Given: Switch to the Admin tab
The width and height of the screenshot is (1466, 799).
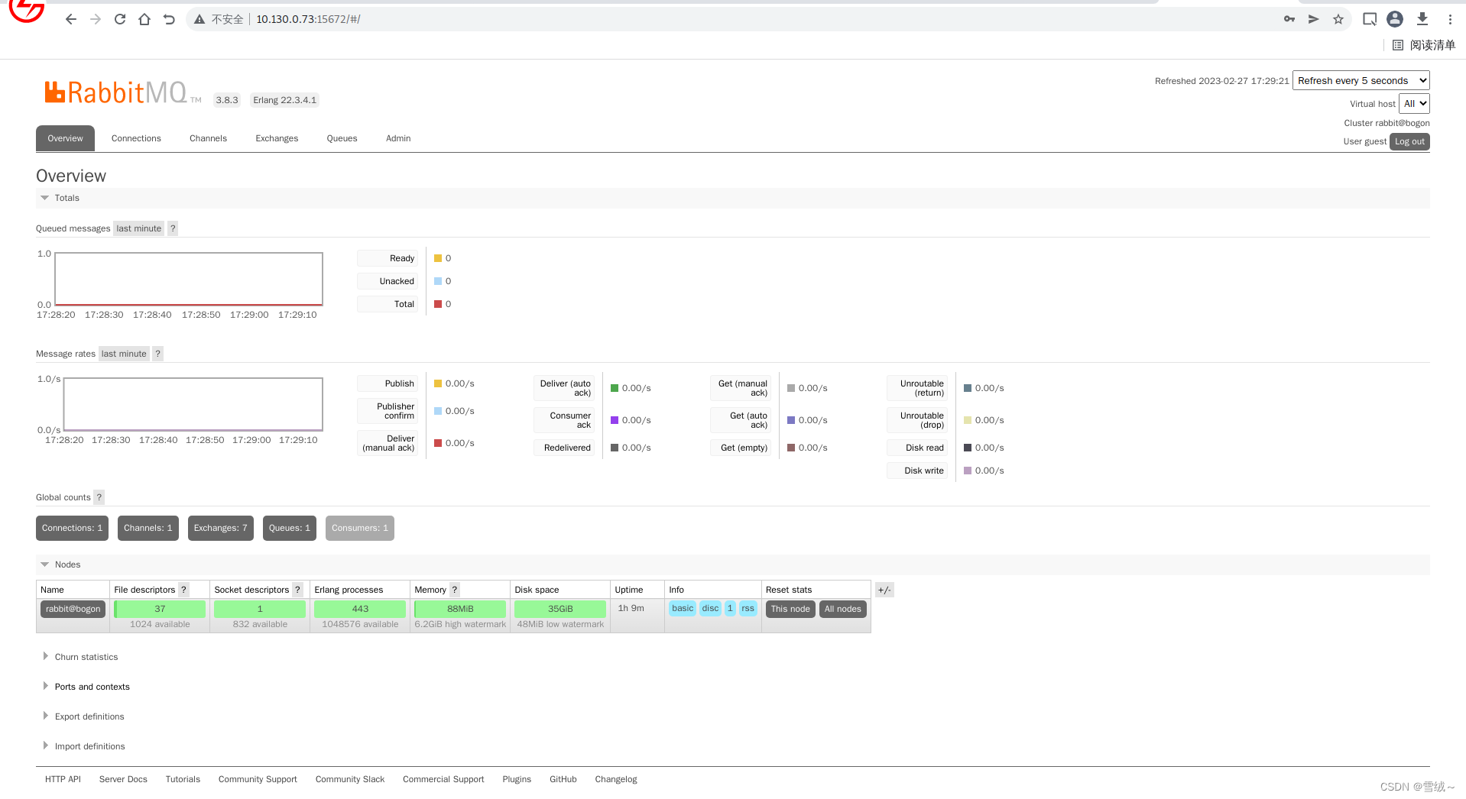Looking at the screenshot, I should click(398, 138).
